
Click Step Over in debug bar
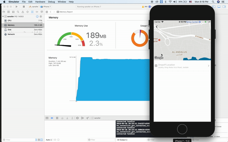click(x=62, y=118)
